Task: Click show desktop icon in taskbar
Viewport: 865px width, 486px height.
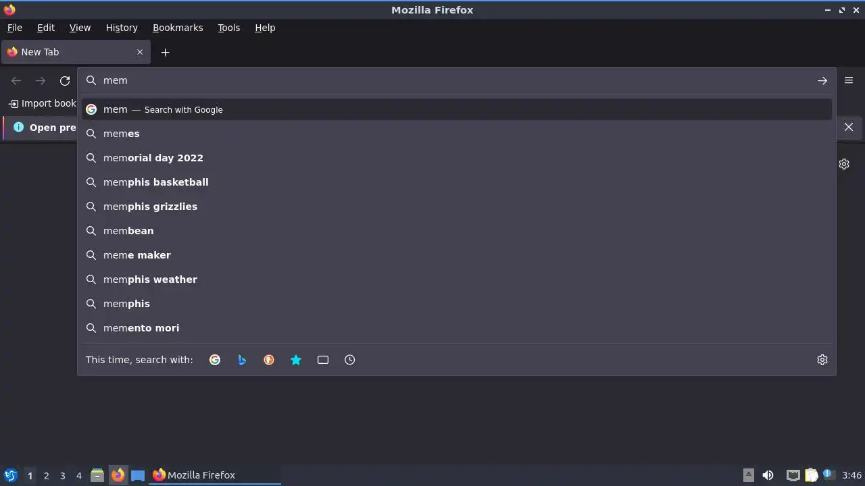Action: [138, 475]
